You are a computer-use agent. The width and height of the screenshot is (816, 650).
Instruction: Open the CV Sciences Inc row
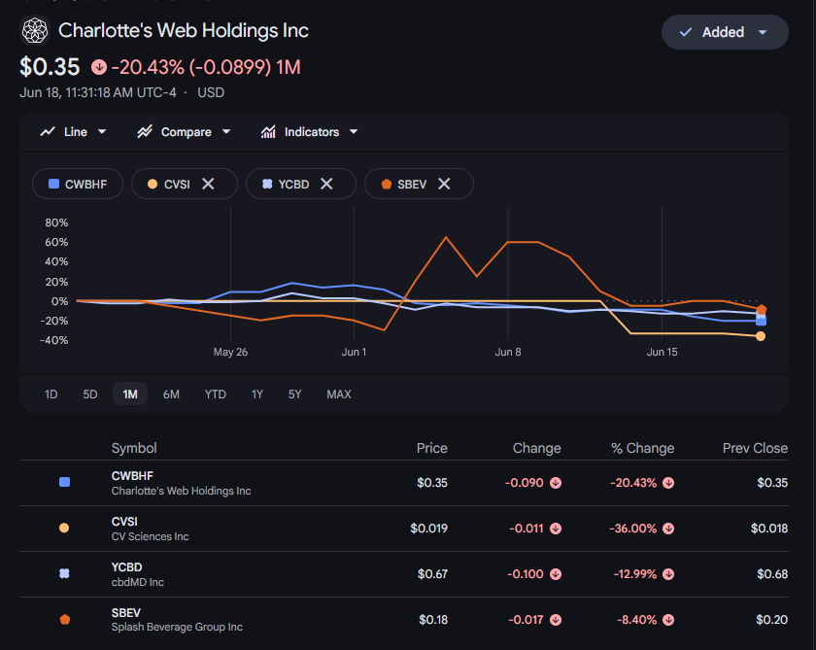tap(404, 529)
